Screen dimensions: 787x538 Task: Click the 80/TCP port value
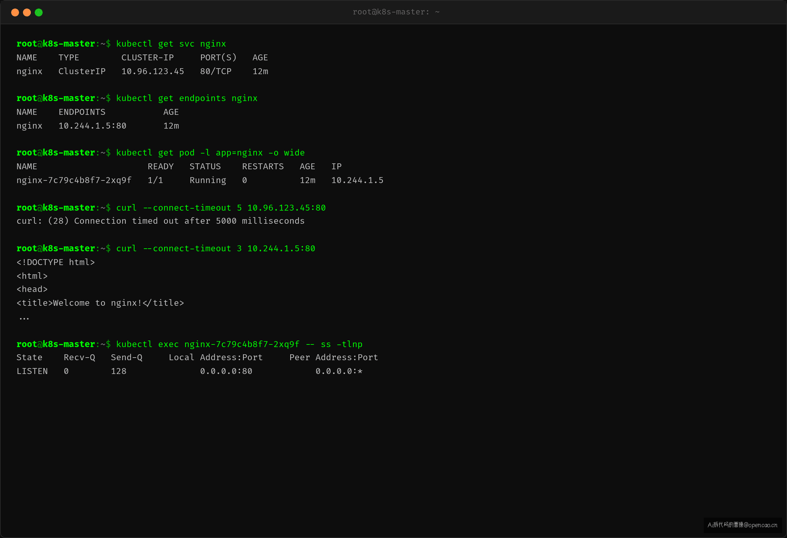(216, 72)
